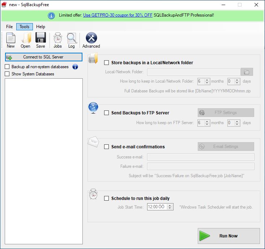
Task: Open Advanced settings wrench icon
Action: 91,40
